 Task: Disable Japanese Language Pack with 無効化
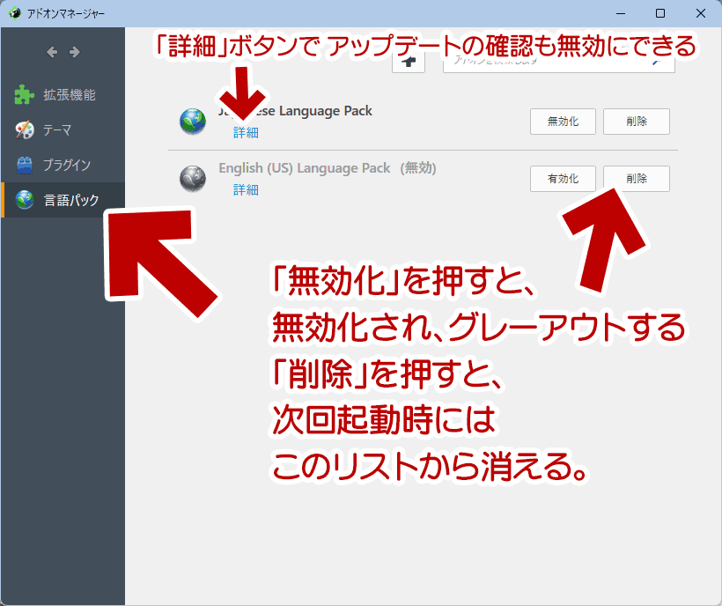563,122
